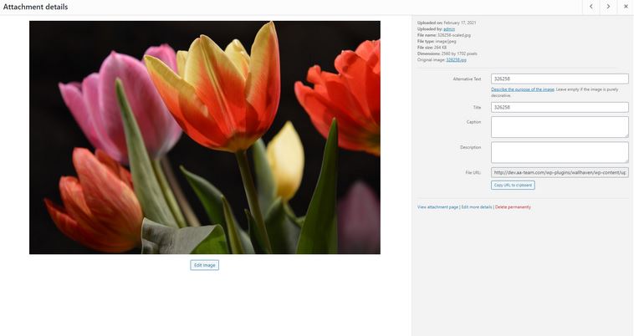Screen dimensions: 634x336
Task: Go to previous attachment arrow
Action: click(591, 7)
